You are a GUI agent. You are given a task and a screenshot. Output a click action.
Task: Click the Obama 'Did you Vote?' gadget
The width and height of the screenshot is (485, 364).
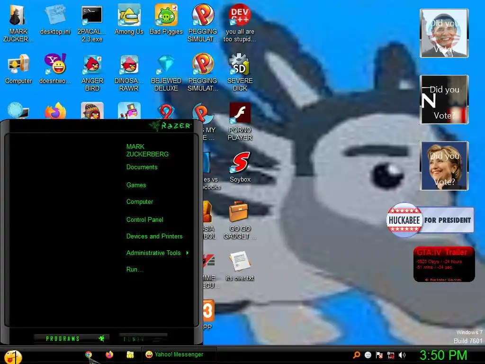pyautogui.click(x=444, y=33)
